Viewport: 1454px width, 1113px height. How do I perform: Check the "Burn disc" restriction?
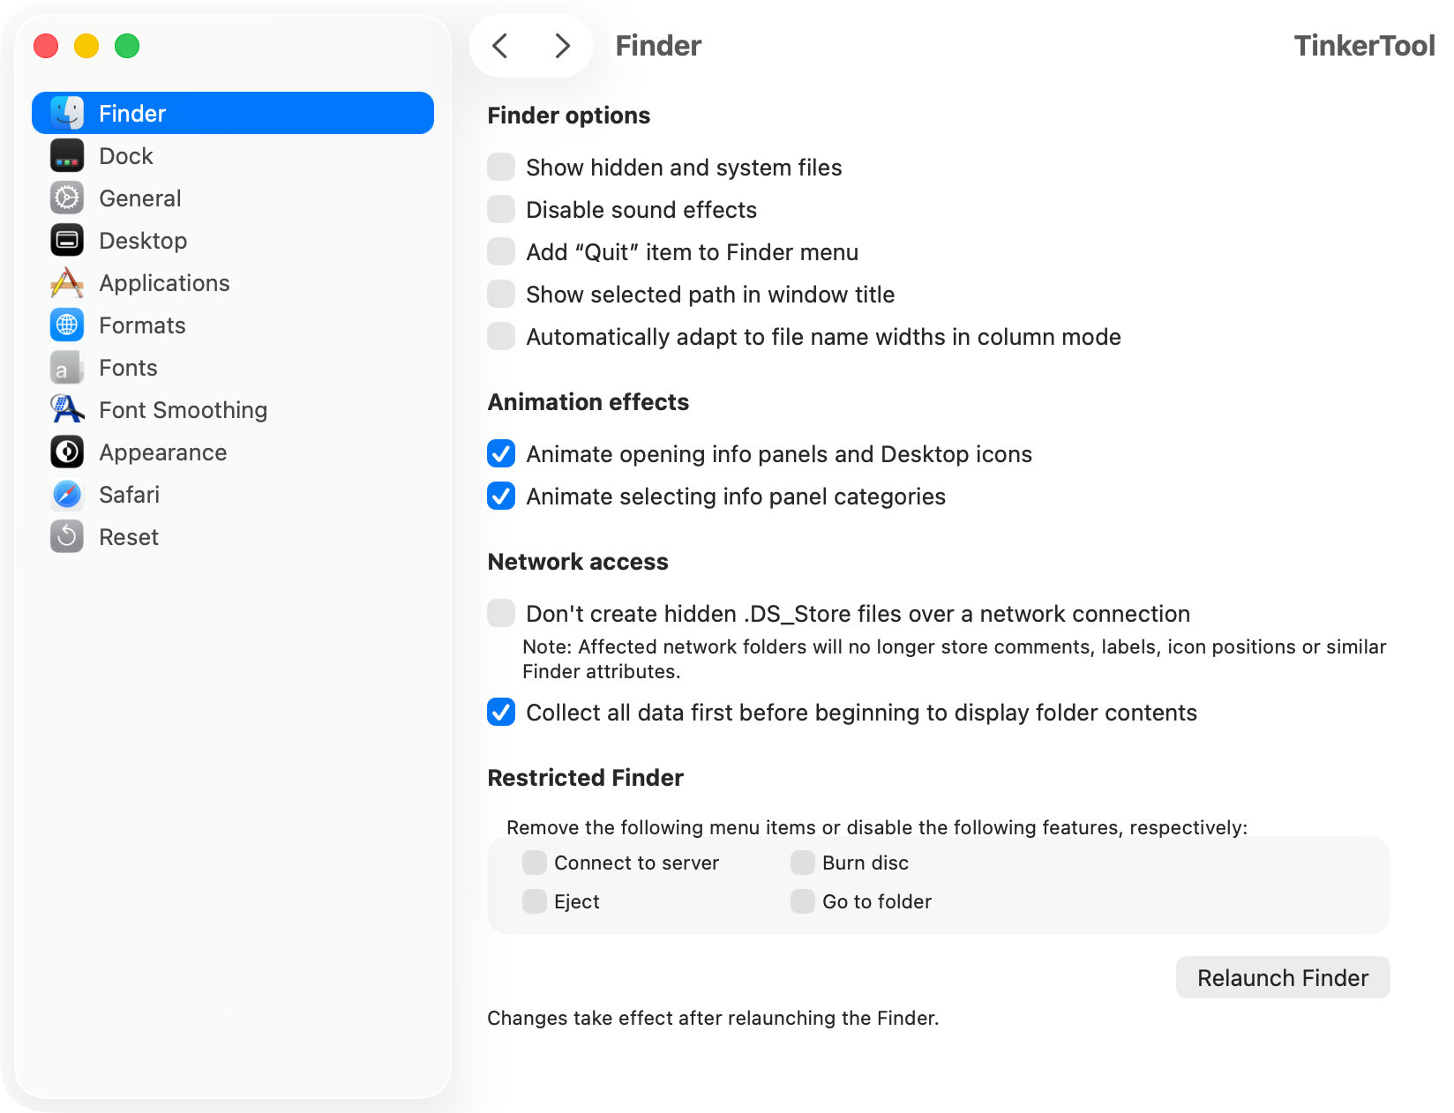802,863
